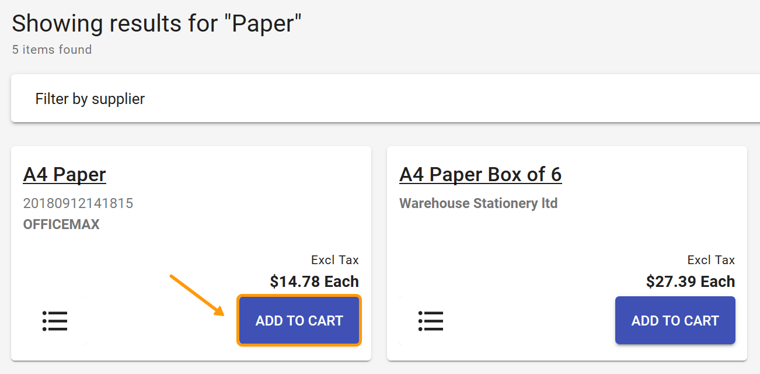This screenshot has width=760, height=374.
Task: Select the hamburger-style product info icon on left card
Action: [54, 320]
